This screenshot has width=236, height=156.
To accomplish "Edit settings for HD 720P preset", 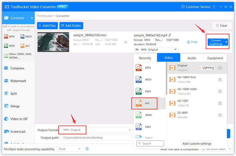I will pos(220,103).
